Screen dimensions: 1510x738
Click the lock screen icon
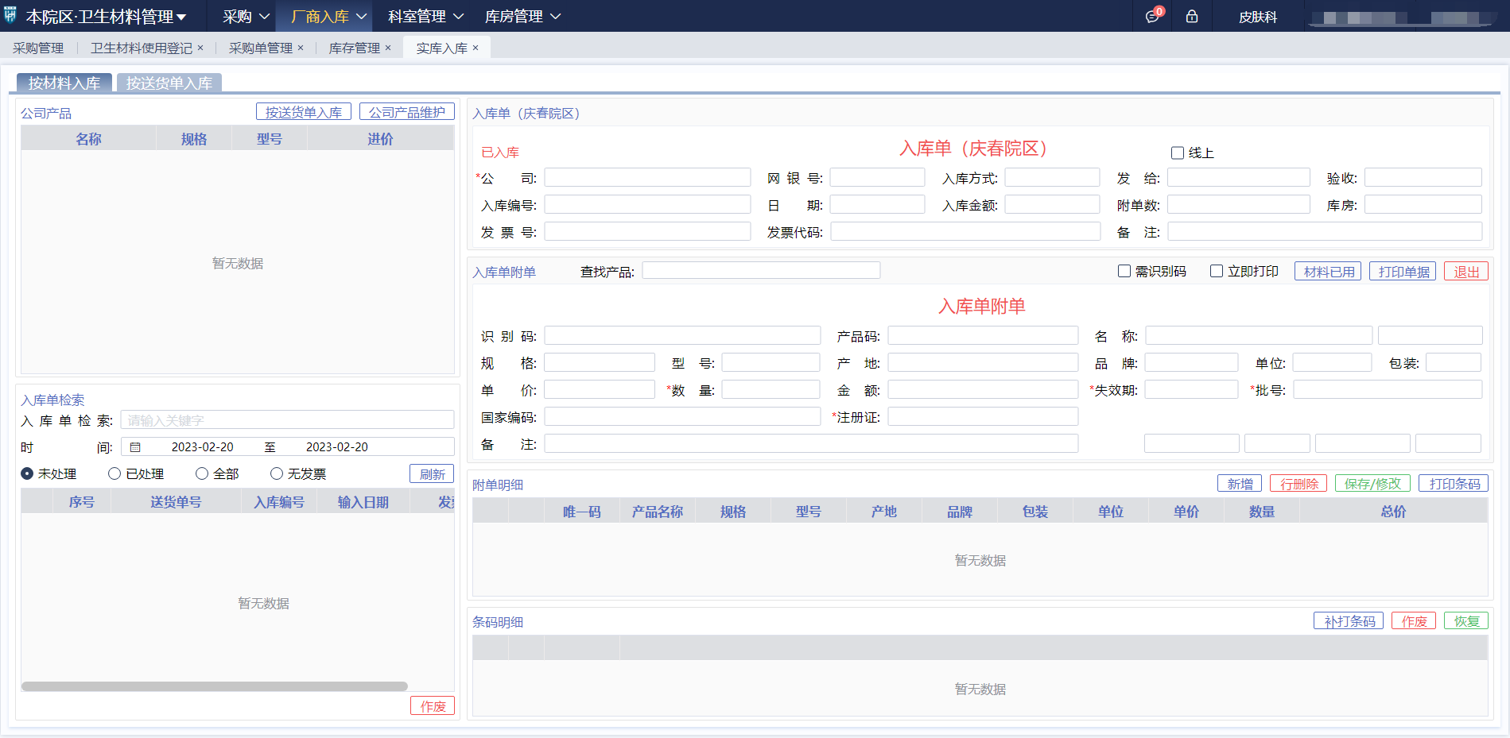point(1192,16)
